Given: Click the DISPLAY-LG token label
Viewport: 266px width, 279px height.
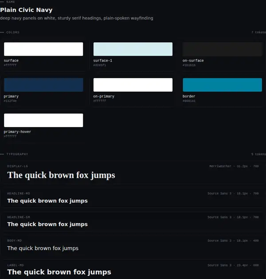Looking at the screenshot, I should [17, 166].
